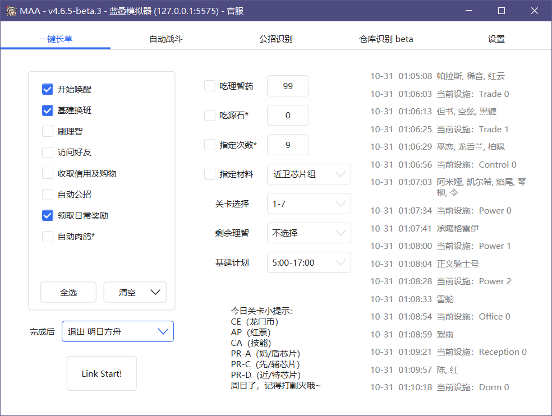Click the MAA app icon in title bar
The height and width of the screenshot is (416, 552).
(11, 11)
